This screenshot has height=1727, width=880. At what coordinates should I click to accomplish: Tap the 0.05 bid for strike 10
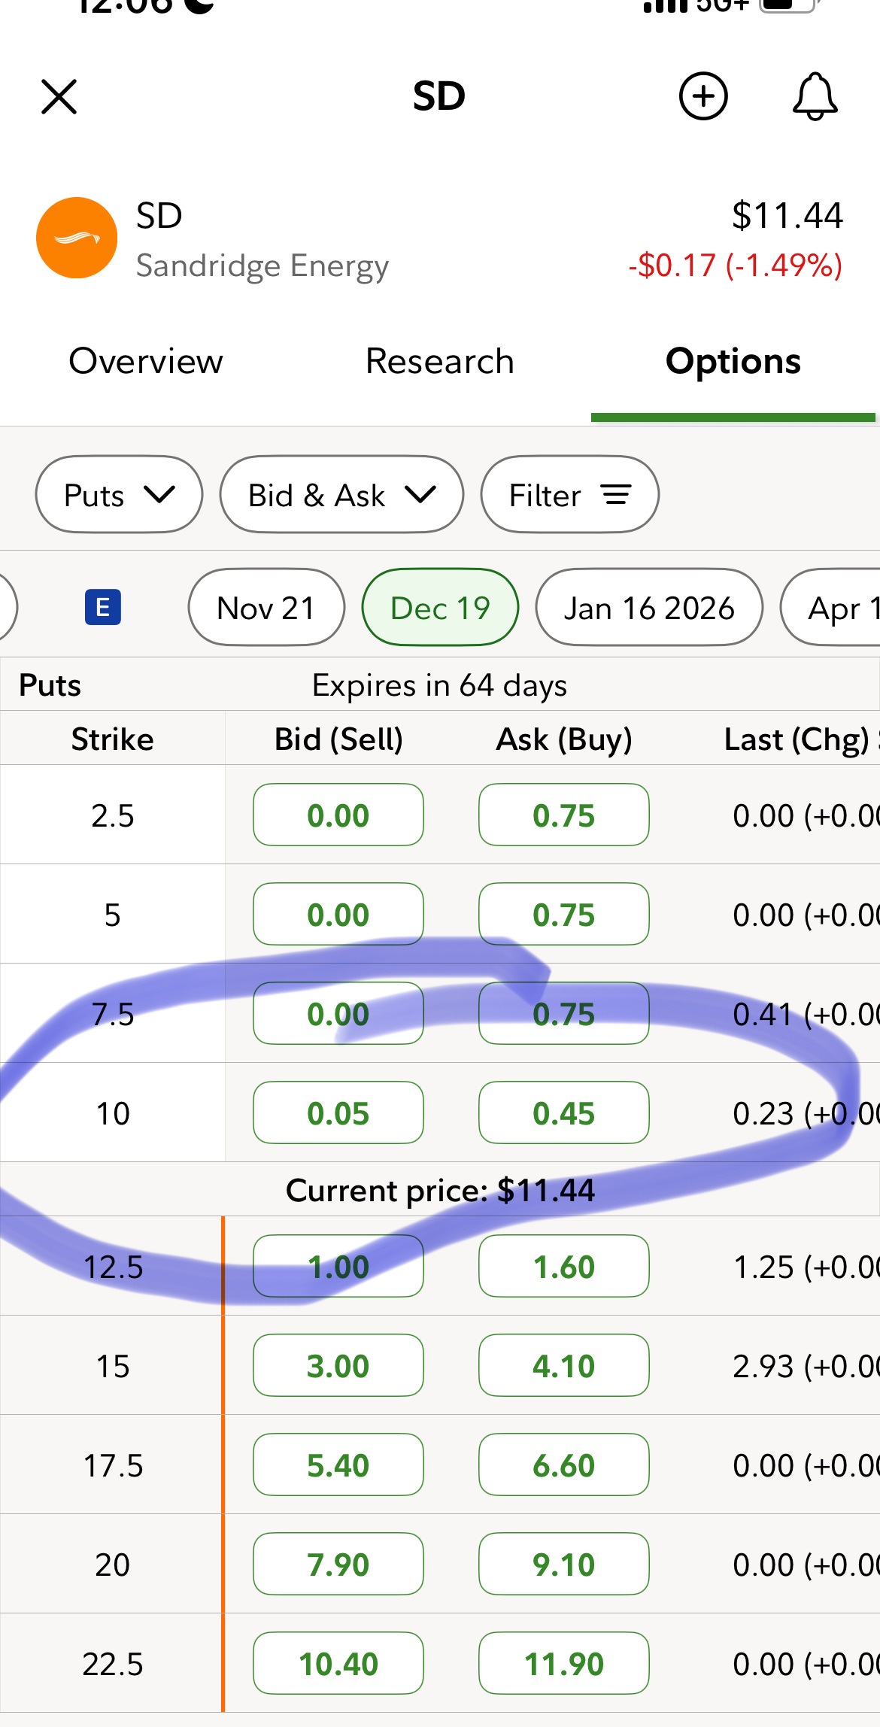click(338, 1112)
